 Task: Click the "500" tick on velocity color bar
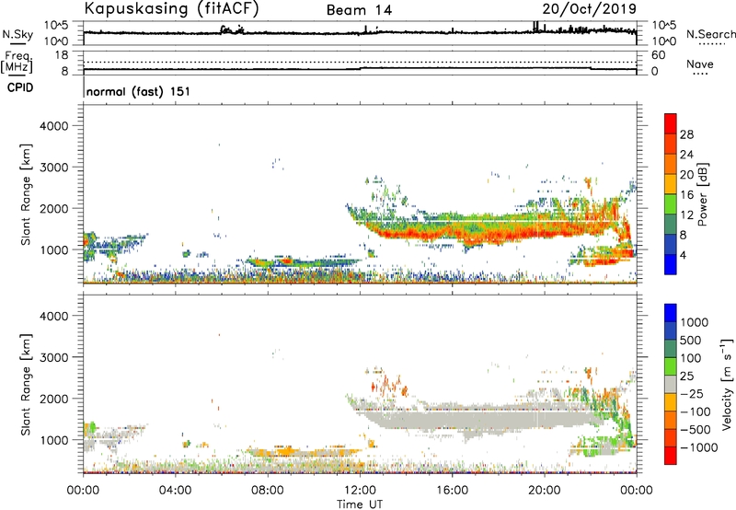(x=691, y=341)
